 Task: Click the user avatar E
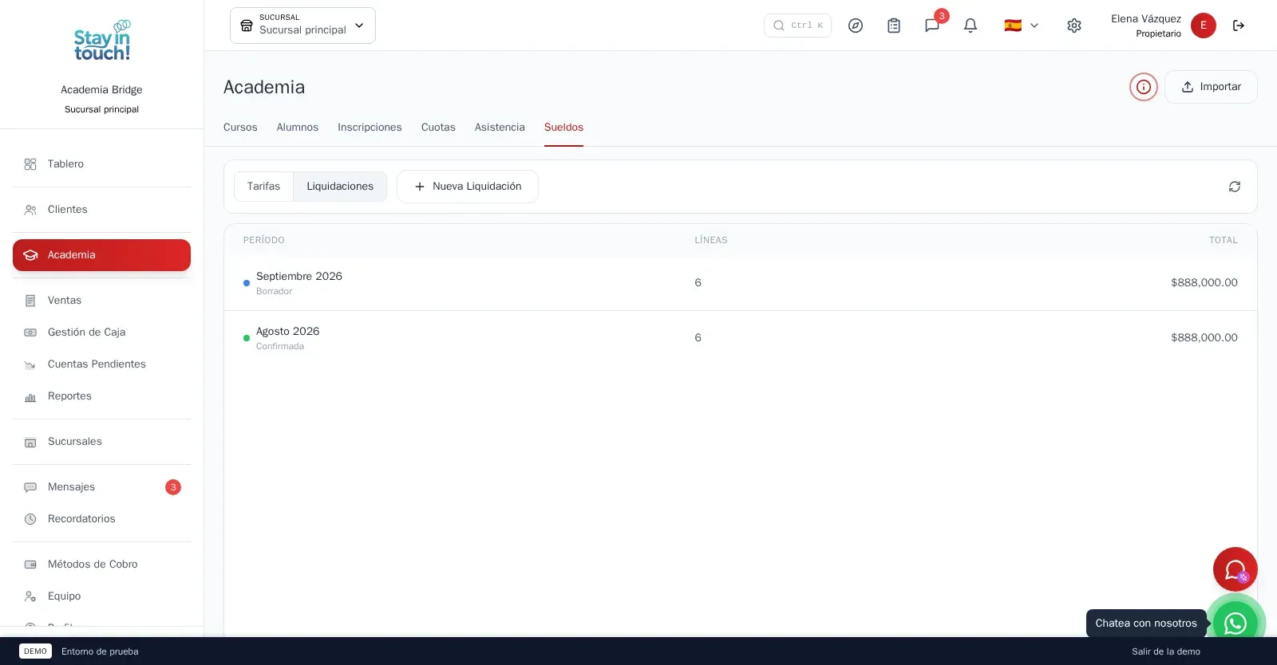(x=1204, y=26)
